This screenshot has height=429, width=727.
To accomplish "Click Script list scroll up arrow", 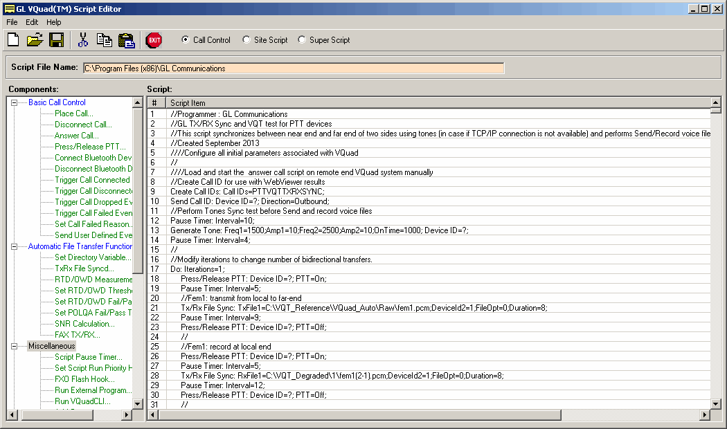I will coord(715,102).
